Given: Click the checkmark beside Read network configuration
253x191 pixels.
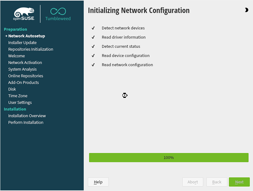Looking at the screenshot, I should (93, 65).
